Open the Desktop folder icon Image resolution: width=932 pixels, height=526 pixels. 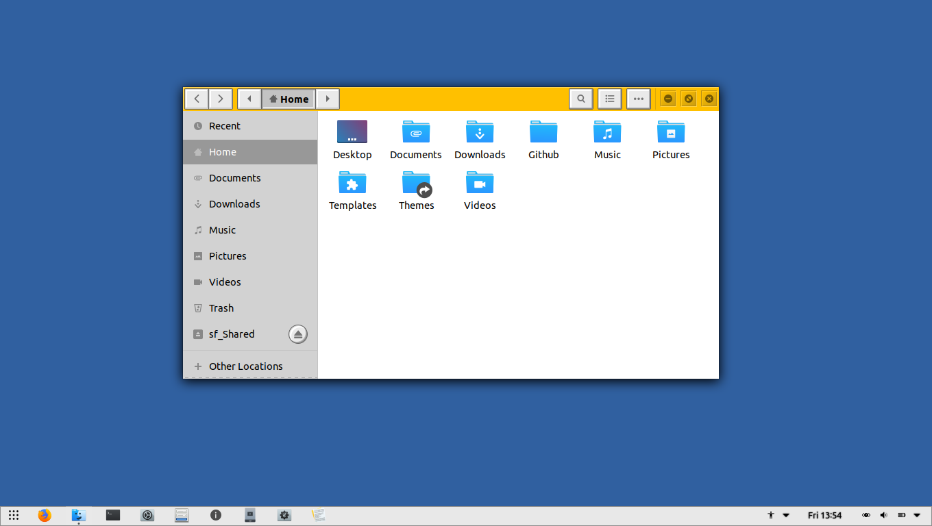[352, 131]
